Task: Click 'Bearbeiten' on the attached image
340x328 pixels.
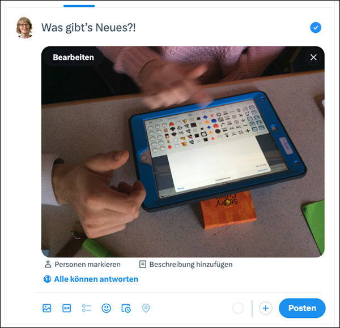Action: click(x=73, y=57)
